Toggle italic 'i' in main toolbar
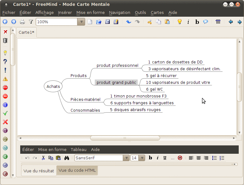This screenshot has width=244, height=185. tap(188, 22)
